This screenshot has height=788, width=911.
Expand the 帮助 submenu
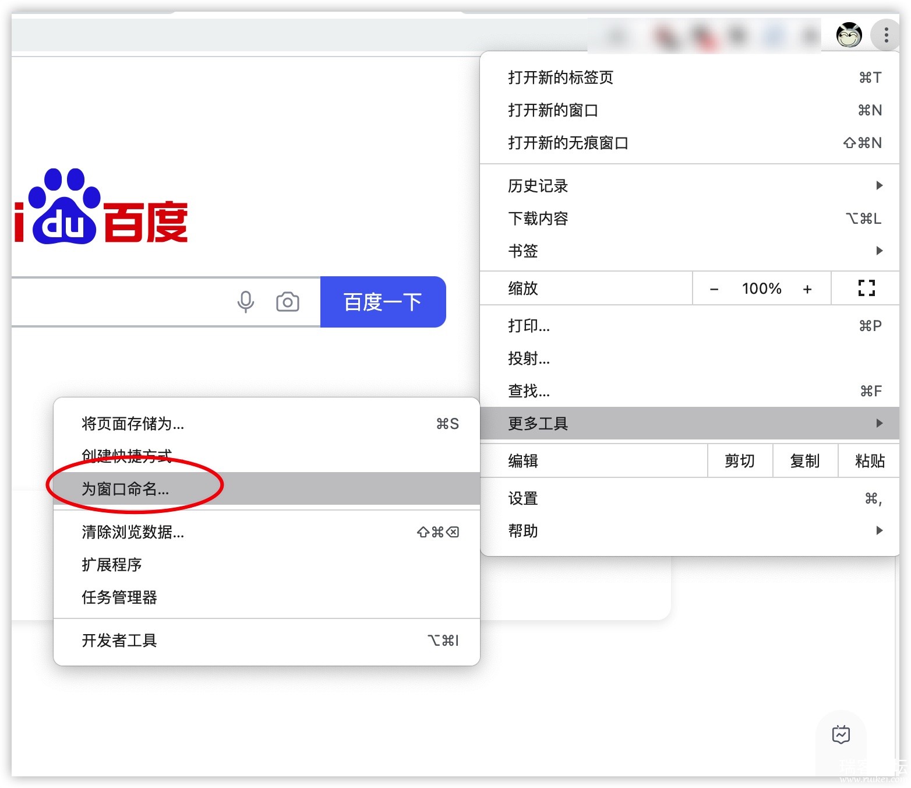click(x=690, y=531)
